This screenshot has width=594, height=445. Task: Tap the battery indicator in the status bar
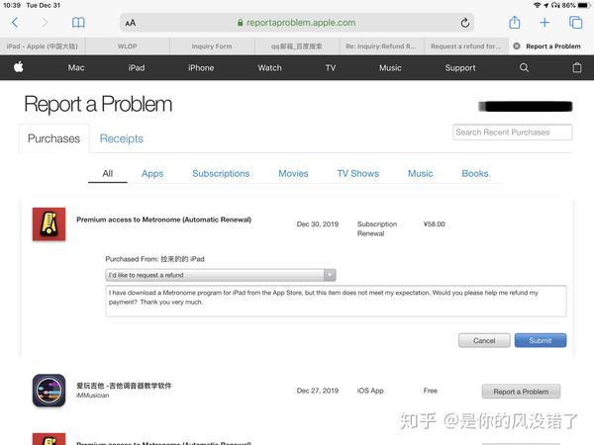click(584, 5)
